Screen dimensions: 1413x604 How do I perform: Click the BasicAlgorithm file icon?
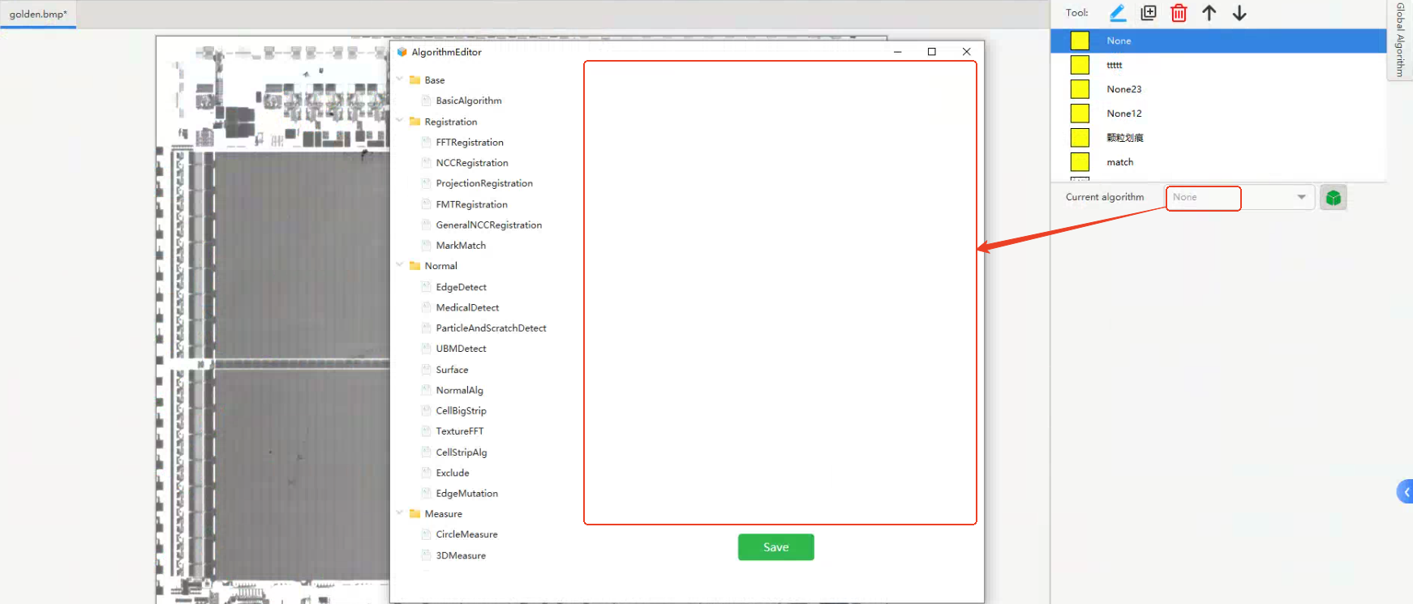(x=426, y=101)
